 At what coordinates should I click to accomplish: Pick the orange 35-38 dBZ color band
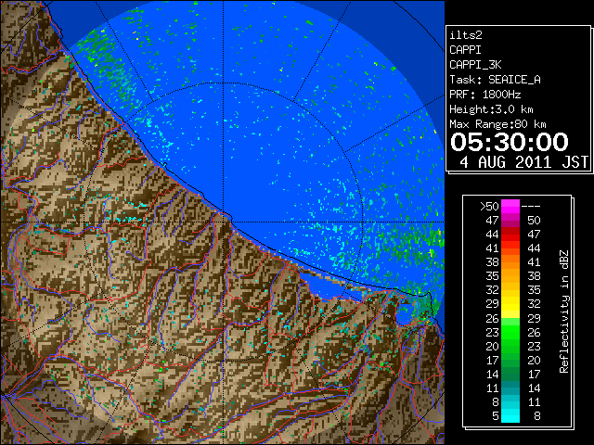510,276
